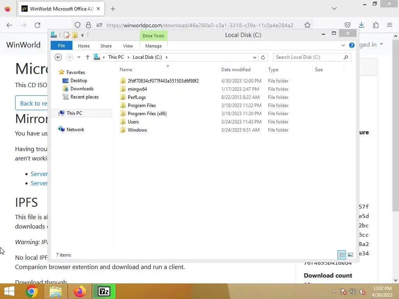Open a new Firefox tab
This screenshot has height=299, width=399.
113,9
